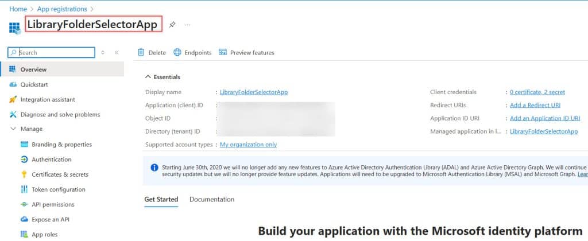
Task: Click the Directory (tenant) ID label
Action: click(x=172, y=131)
